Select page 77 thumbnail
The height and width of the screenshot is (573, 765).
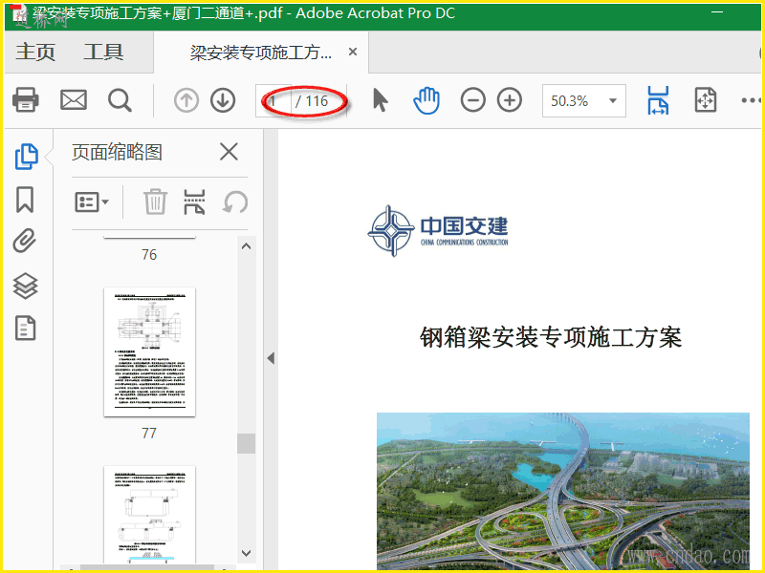coord(149,351)
